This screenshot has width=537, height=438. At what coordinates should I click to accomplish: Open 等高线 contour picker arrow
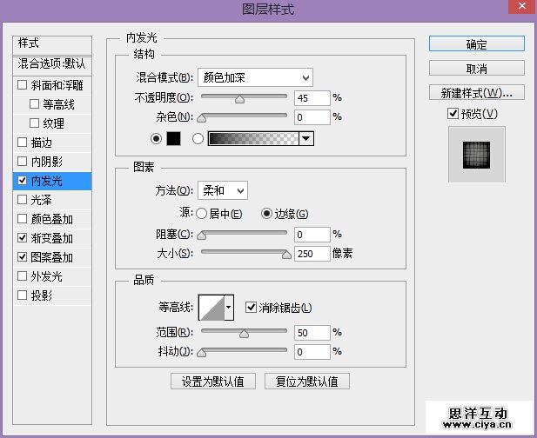click(229, 307)
